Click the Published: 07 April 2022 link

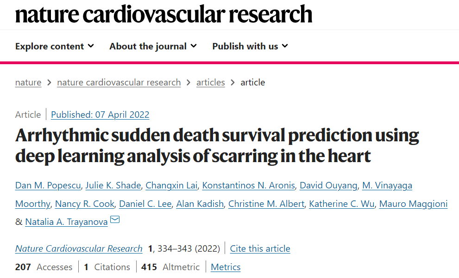point(100,115)
